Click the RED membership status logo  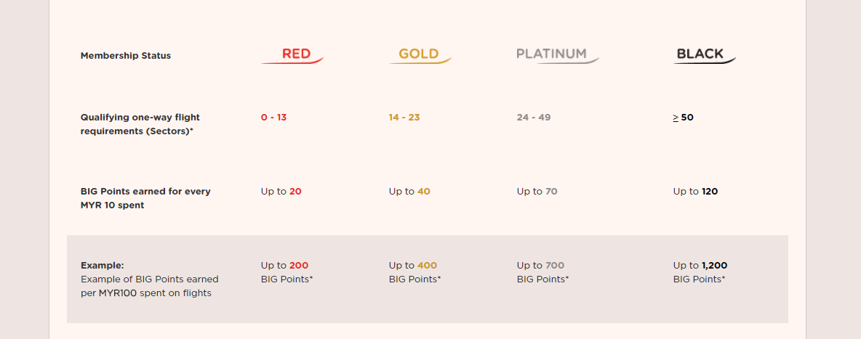(x=292, y=55)
